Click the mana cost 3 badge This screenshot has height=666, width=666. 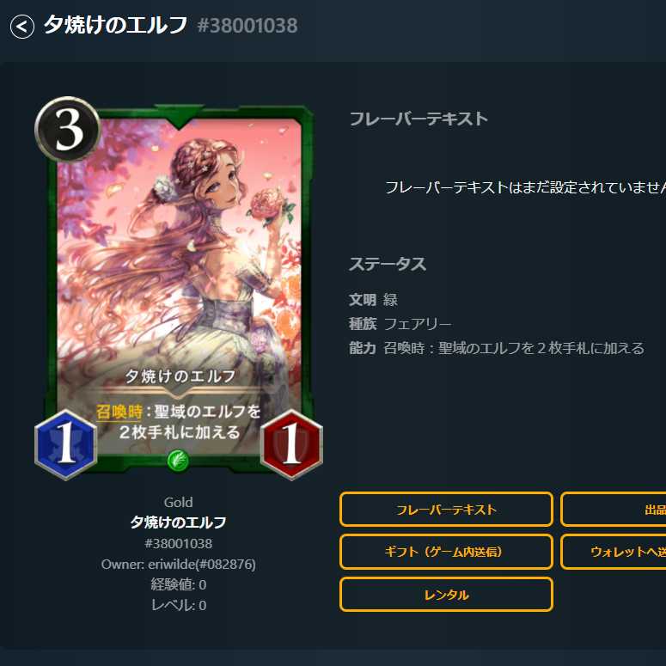(x=68, y=129)
